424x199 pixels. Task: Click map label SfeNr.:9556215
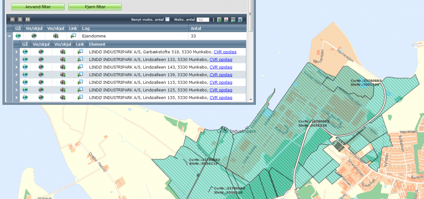(x=204, y=163)
